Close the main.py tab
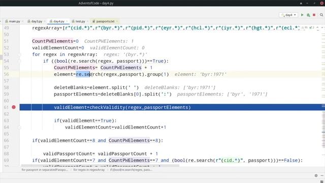The height and width of the screenshot is (183, 325). (22, 21)
